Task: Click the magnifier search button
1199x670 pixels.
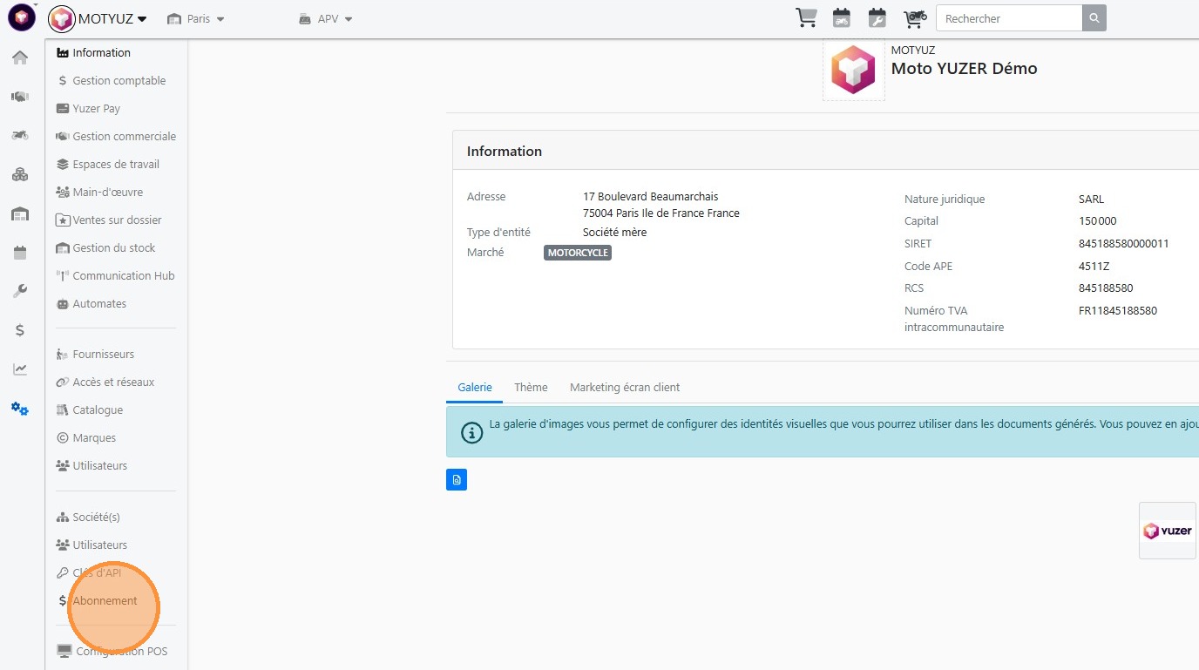Action: tap(1094, 18)
